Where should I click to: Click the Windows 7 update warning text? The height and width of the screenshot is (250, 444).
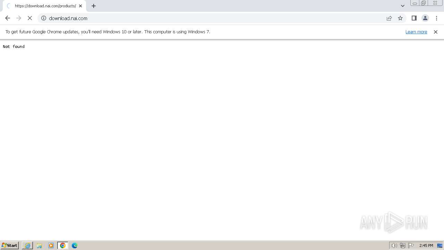pos(108,32)
